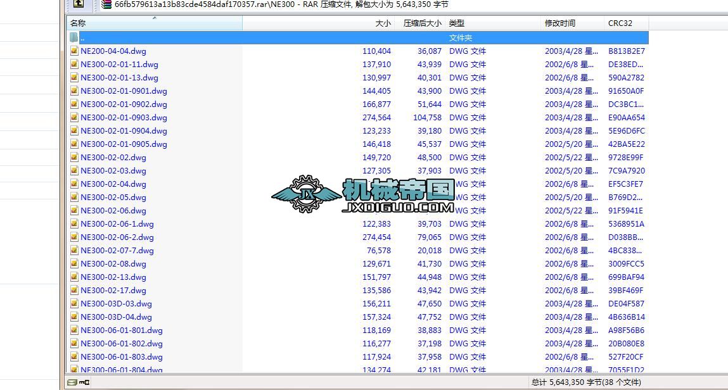Click the file icon of NE300-02-04.dwg
The width and height of the screenshot is (728, 390).
click(x=74, y=184)
